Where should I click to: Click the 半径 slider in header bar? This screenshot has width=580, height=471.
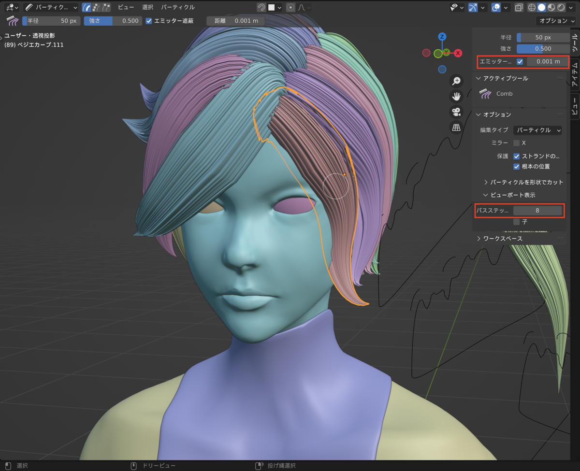pos(51,21)
